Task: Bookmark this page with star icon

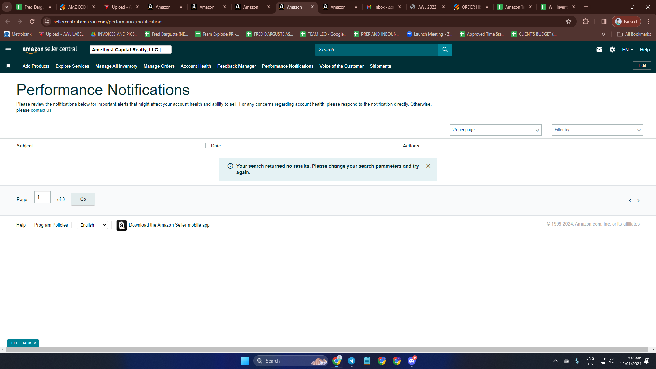Action: pyautogui.click(x=569, y=22)
